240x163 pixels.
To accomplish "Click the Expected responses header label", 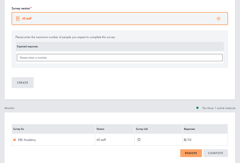I will [x=27, y=47].
